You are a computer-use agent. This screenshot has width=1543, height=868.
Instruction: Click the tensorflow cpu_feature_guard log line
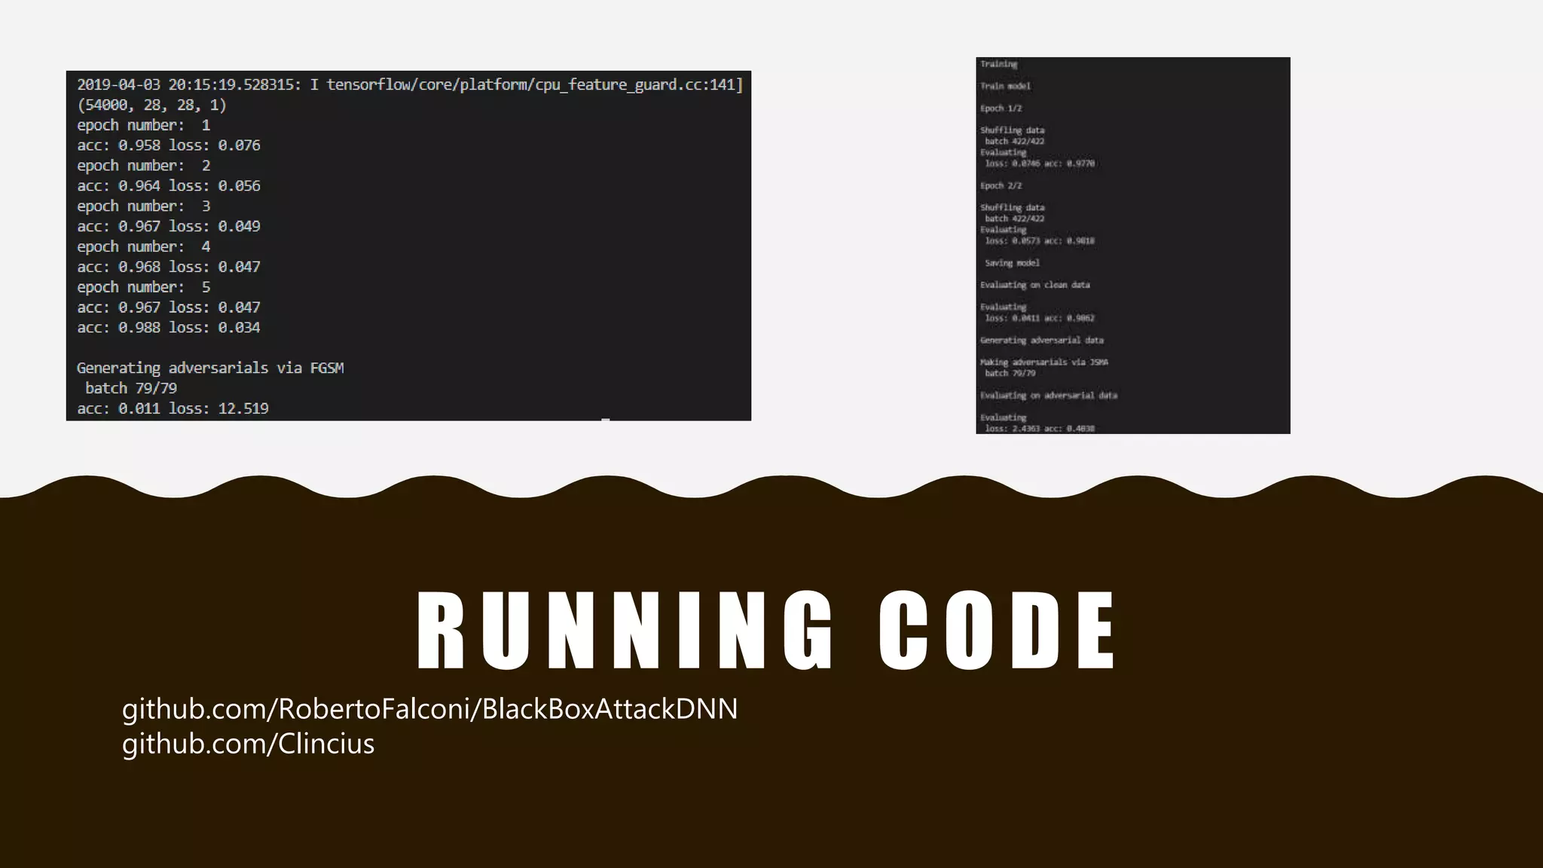(x=410, y=84)
